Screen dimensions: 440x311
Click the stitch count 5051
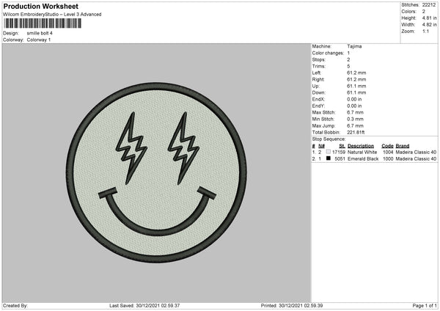click(x=340, y=159)
